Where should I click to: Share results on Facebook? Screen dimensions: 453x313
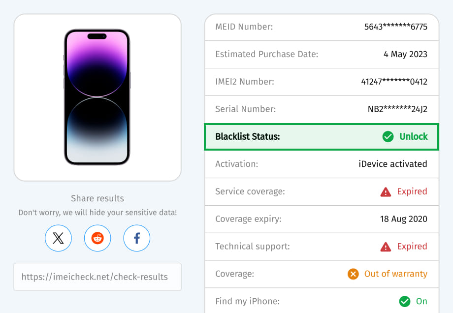pyautogui.click(x=136, y=238)
